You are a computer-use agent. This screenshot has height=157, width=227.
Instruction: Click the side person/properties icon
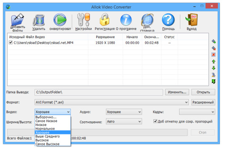[x=214, y=75]
